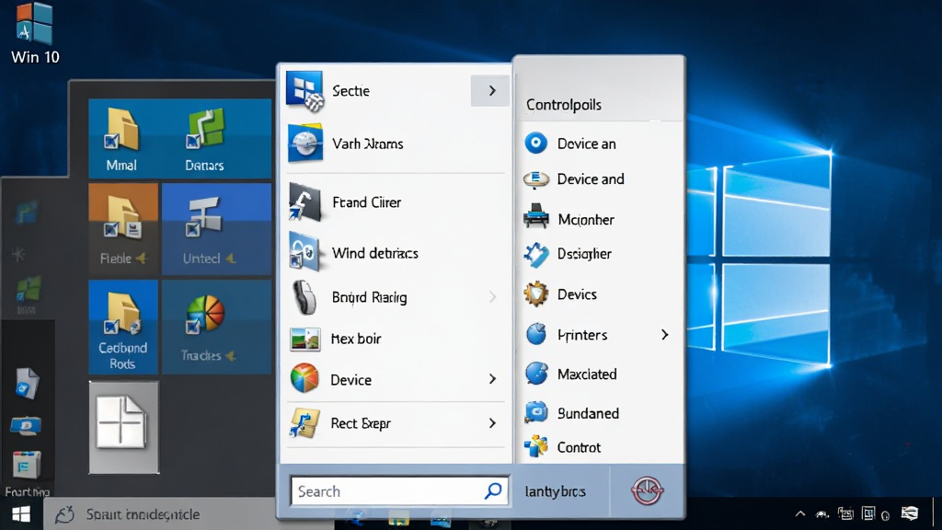Open the Dsciqher link
Image resolution: width=942 pixels, height=530 pixels.
(x=584, y=254)
